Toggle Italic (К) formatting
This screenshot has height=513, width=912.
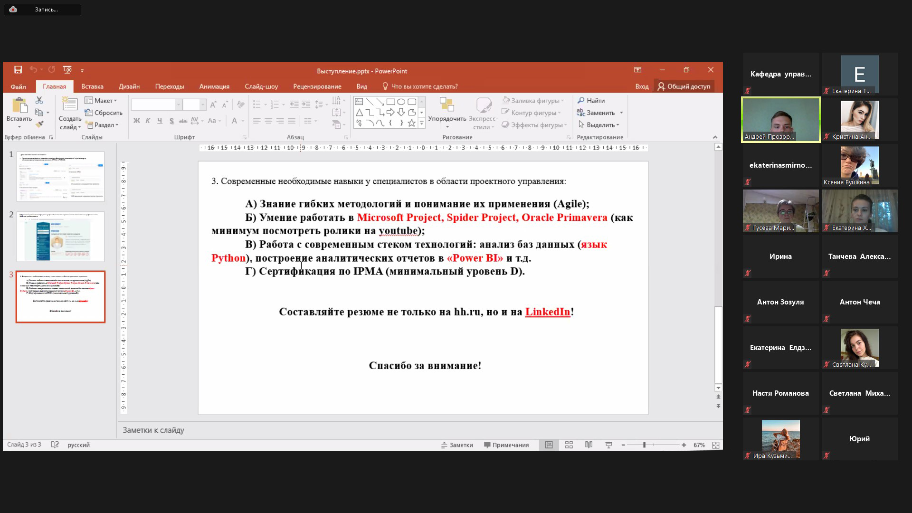click(148, 121)
